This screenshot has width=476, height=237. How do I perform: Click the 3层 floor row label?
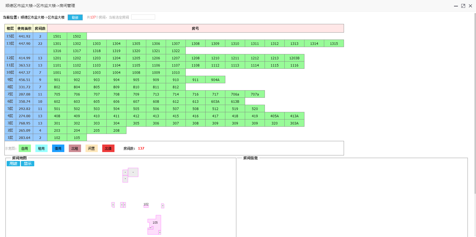[x=10, y=123]
